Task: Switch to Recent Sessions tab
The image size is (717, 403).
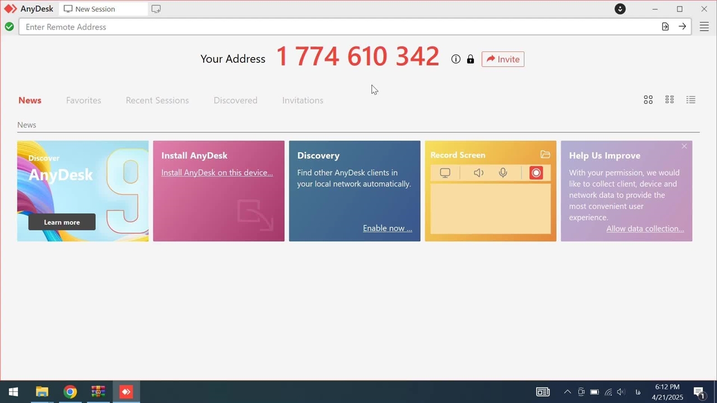Action: (157, 100)
